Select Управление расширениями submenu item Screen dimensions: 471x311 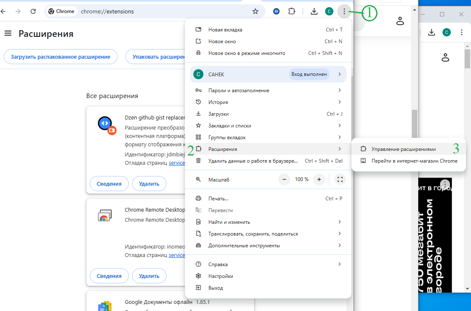tap(409, 149)
